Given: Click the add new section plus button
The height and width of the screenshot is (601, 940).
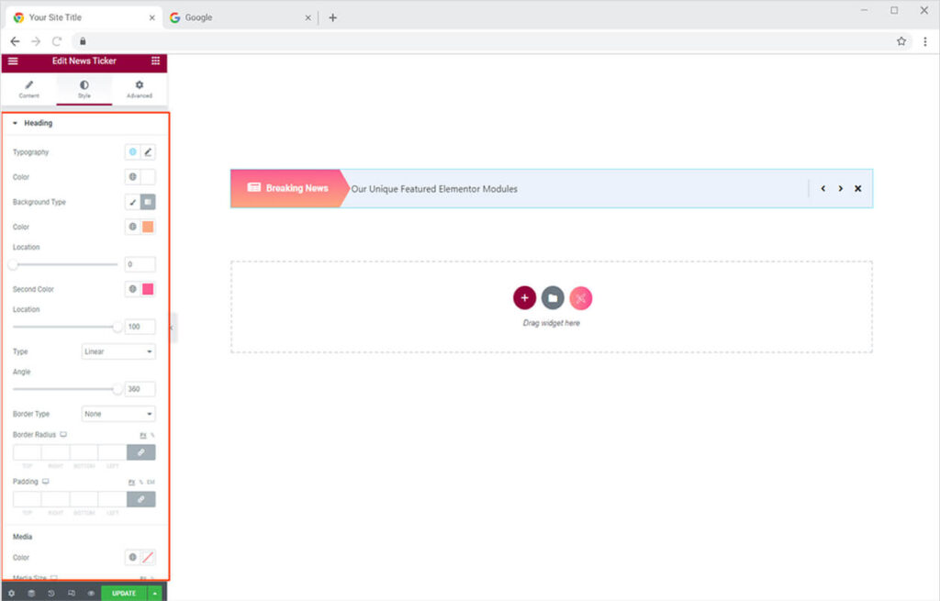Looking at the screenshot, I should (524, 297).
